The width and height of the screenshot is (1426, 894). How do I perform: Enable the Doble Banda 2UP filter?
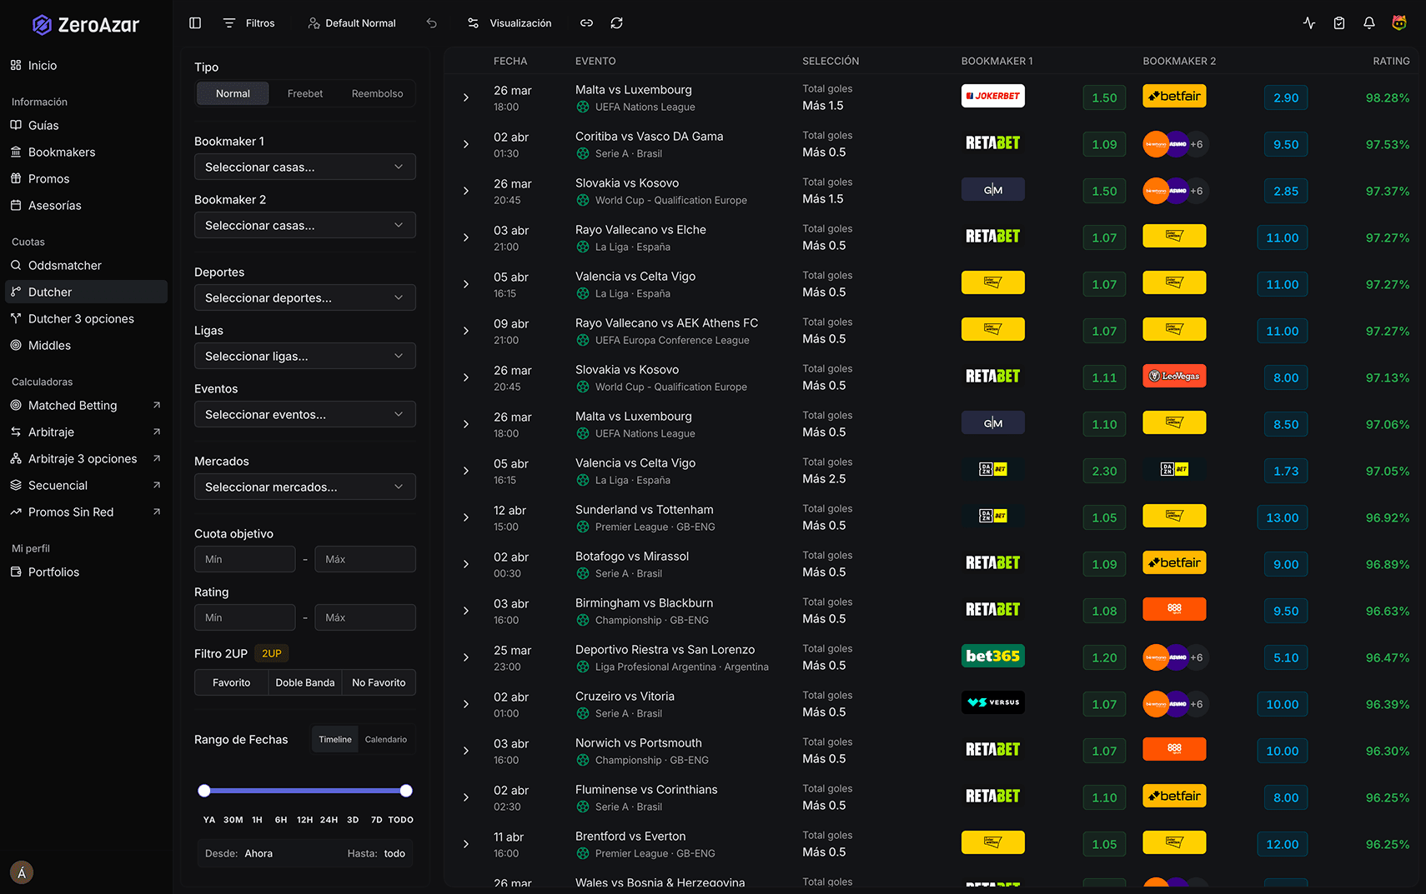305,682
